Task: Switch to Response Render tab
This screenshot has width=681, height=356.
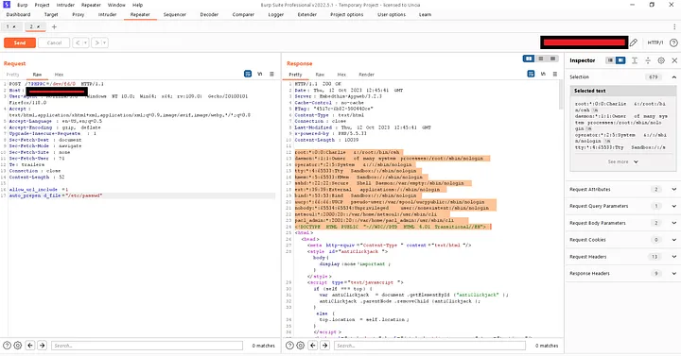Action: [x=366, y=75]
